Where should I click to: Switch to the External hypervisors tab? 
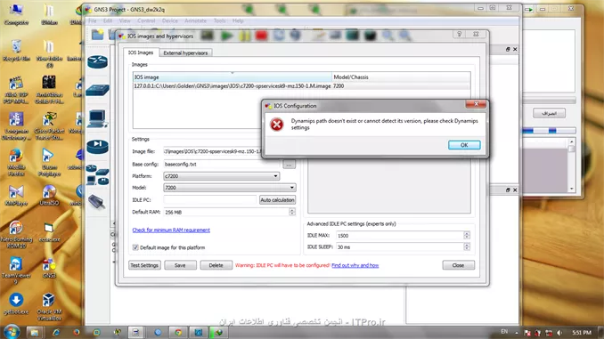(185, 53)
